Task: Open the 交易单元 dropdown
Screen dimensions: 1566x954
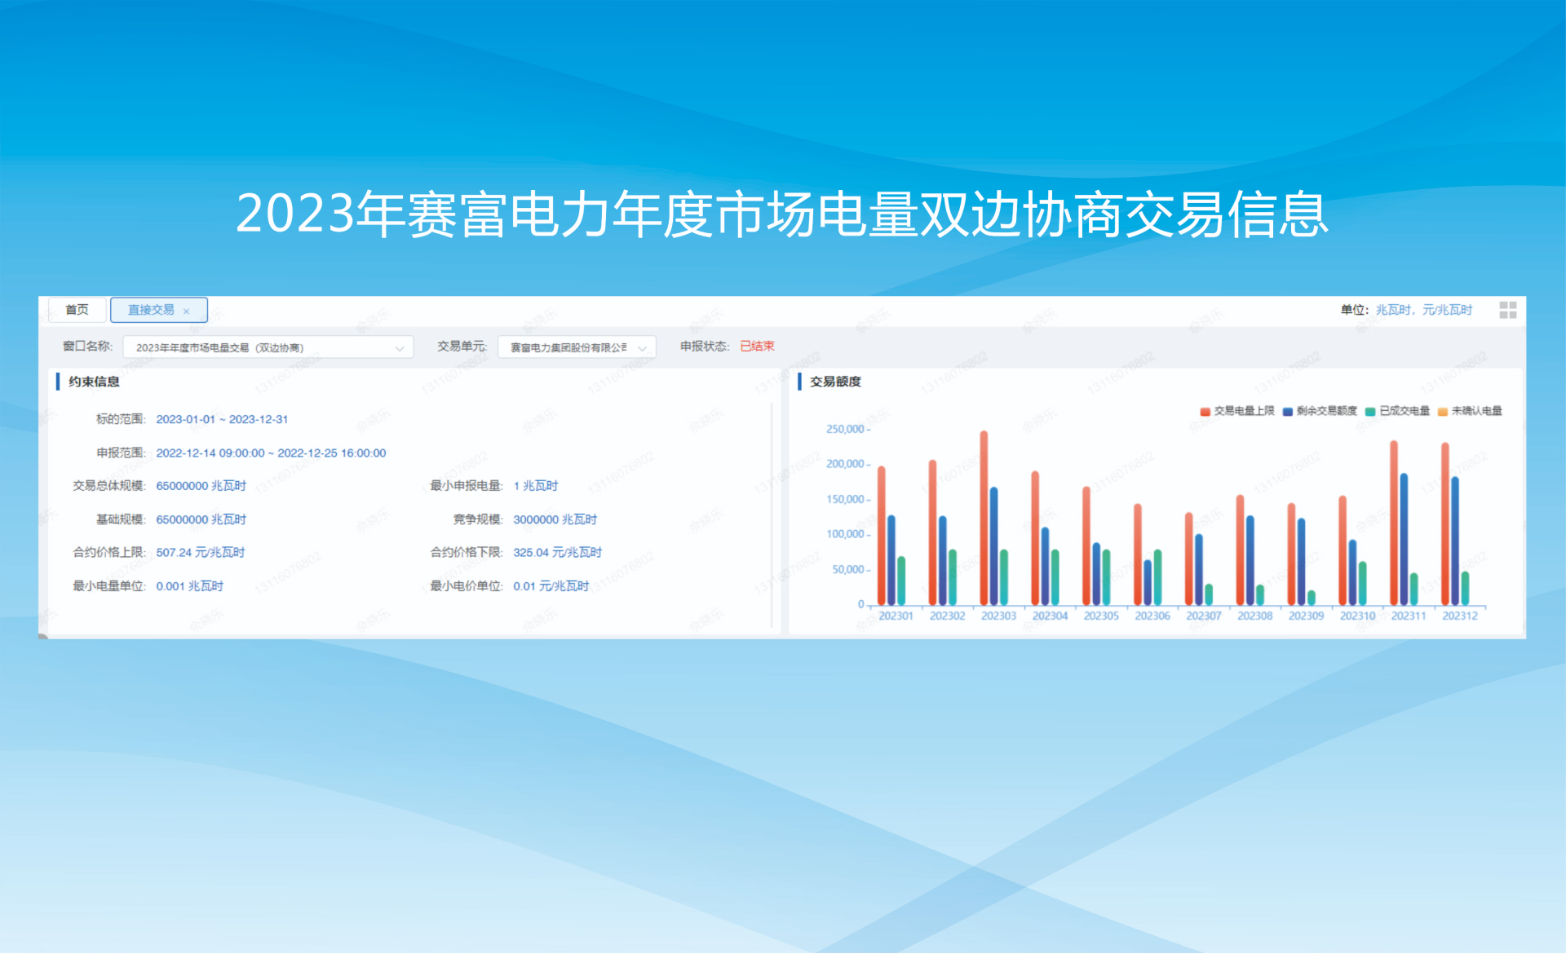Action: coord(577,347)
